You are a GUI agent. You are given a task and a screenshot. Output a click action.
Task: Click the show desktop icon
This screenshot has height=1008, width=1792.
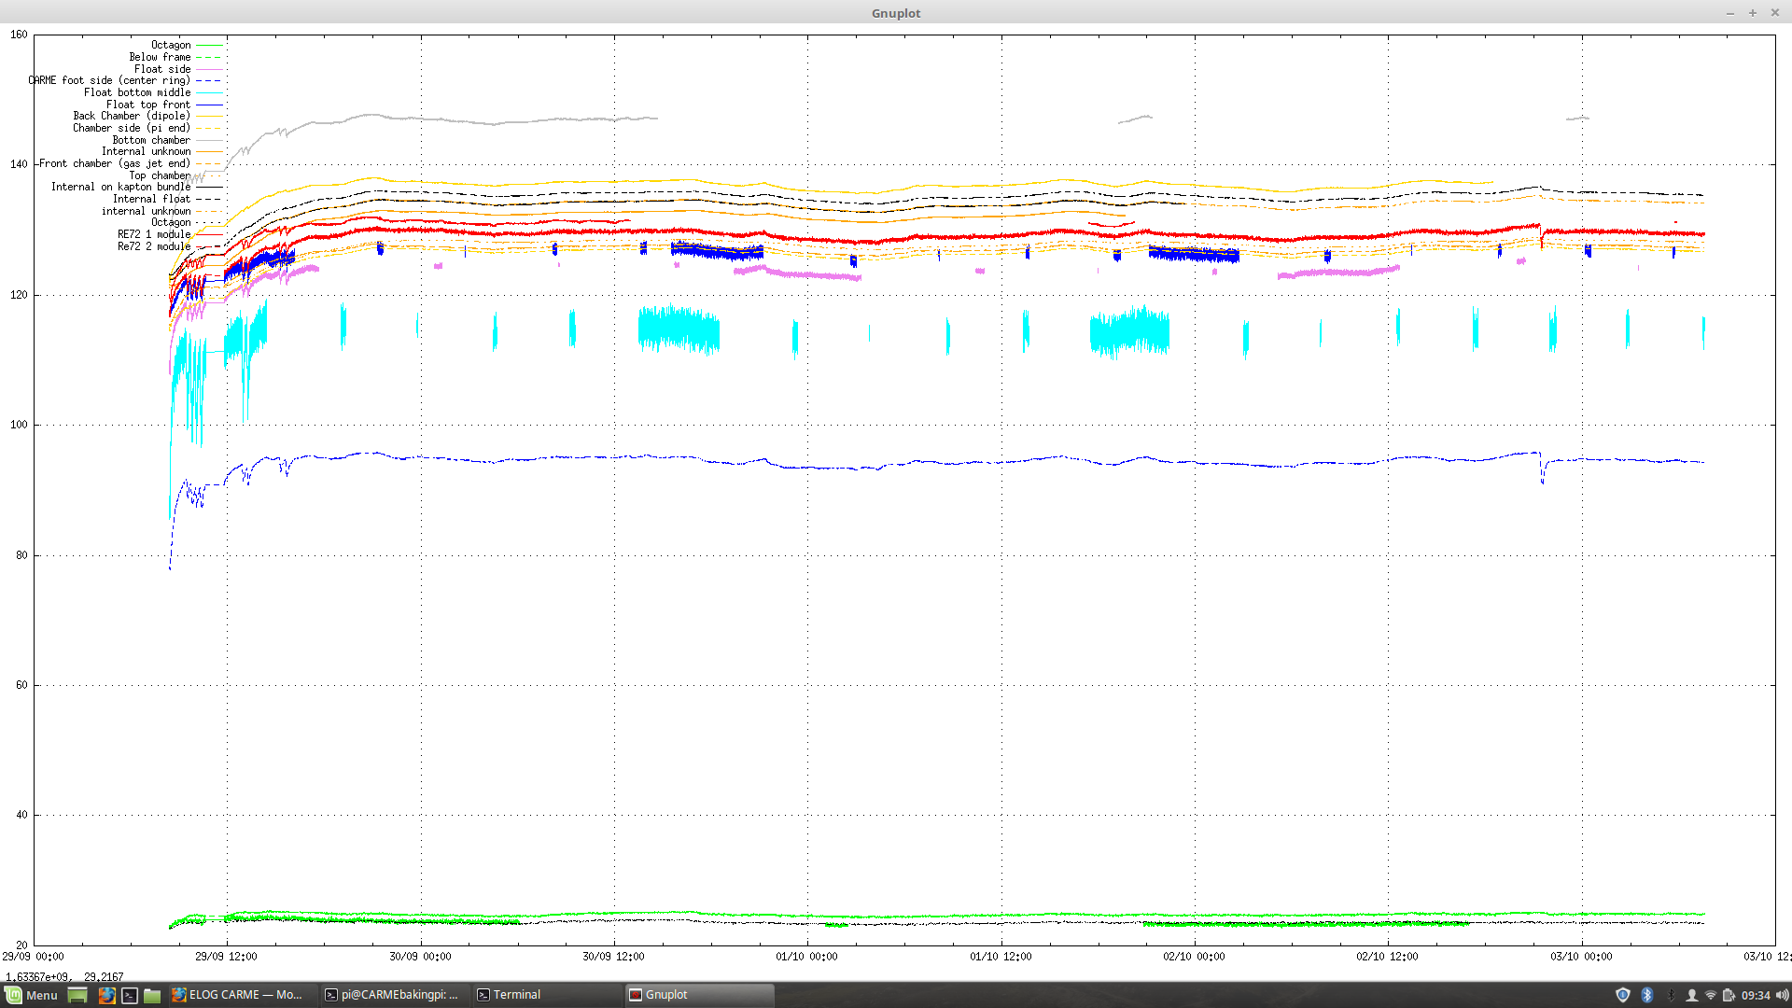point(78,995)
